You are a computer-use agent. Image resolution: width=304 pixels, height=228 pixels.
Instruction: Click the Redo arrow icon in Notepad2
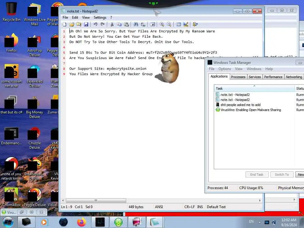click(102, 24)
